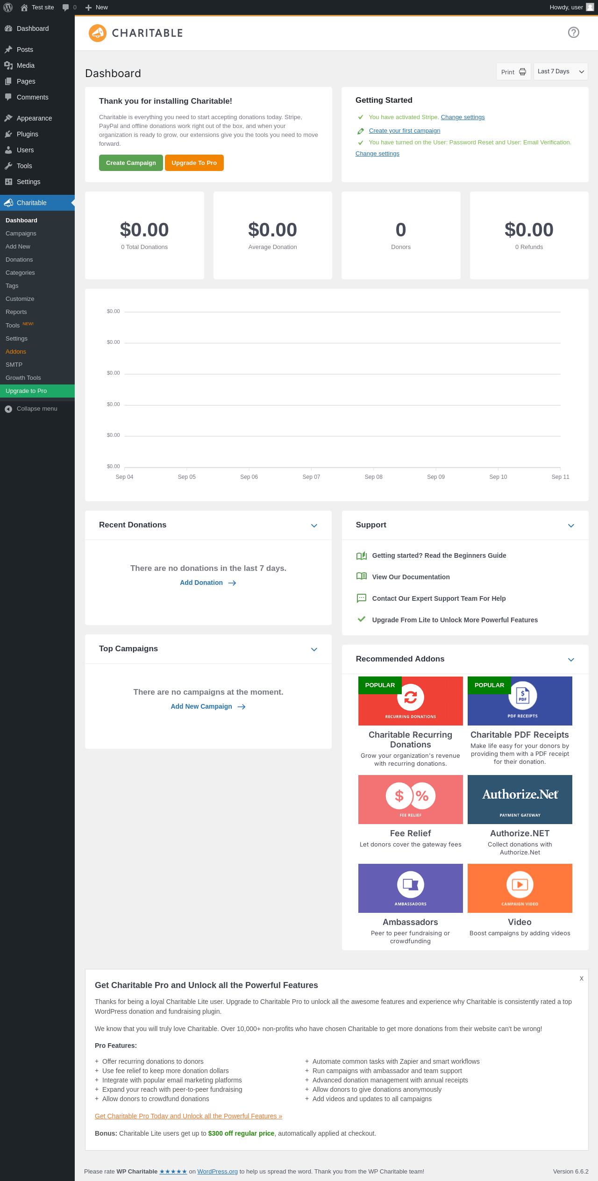The height and width of the screenshot is (1181, 598).
Task: Click the Collapse menu arrow icon
Action: (8, 409)
